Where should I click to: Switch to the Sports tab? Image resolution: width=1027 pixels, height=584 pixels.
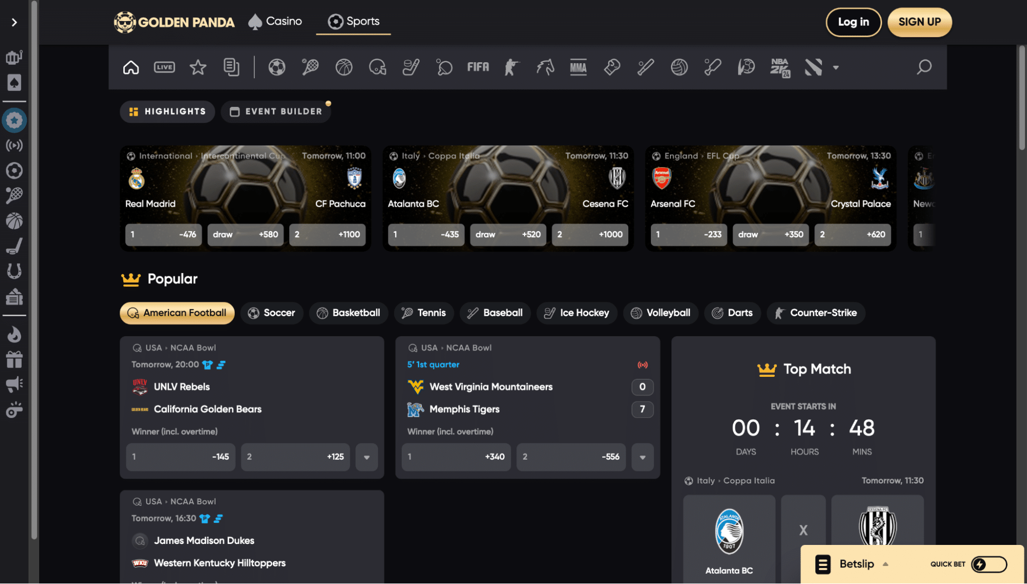coord(353,22)
